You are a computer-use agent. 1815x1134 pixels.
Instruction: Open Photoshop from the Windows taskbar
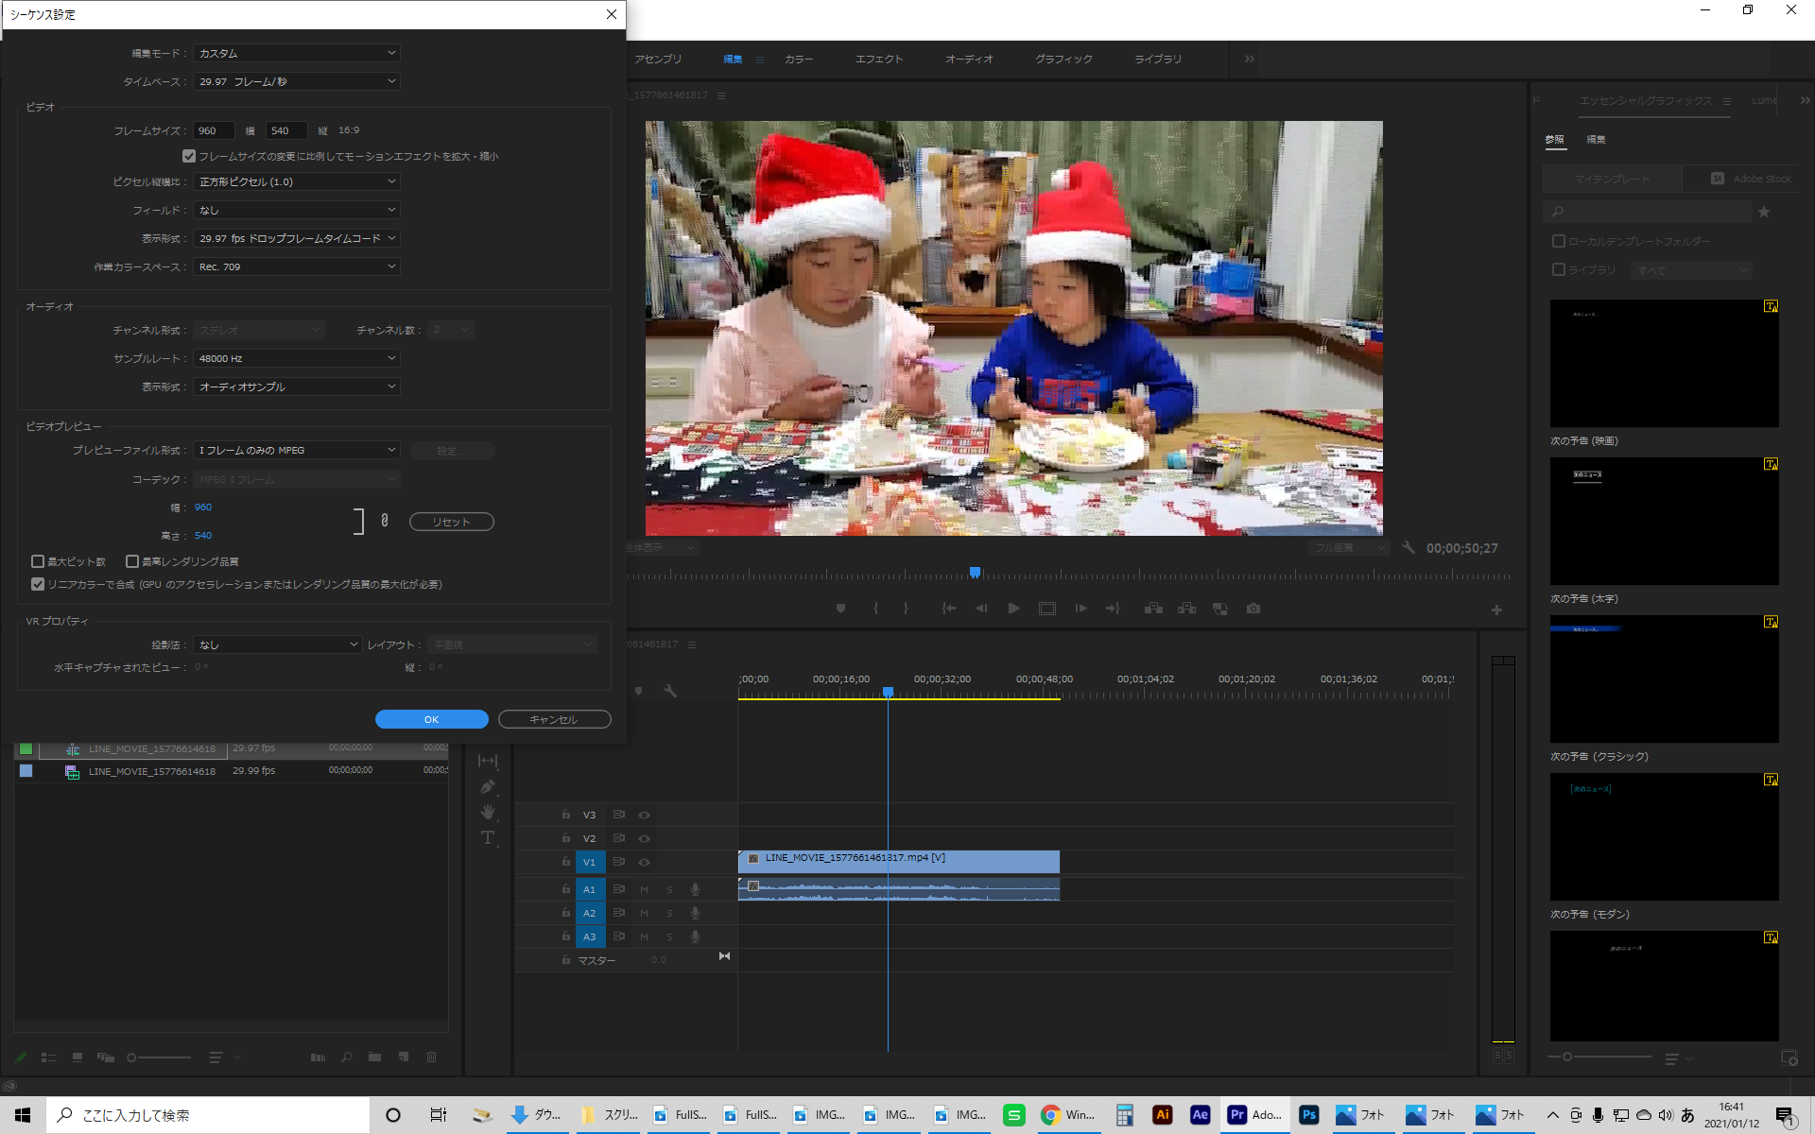[1308, 1115]
